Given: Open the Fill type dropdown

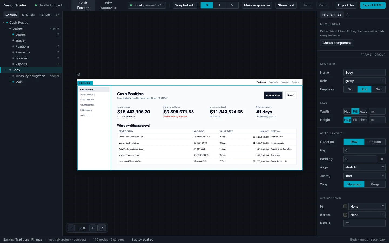Looking at the screenshot, I should pos(367,207).
